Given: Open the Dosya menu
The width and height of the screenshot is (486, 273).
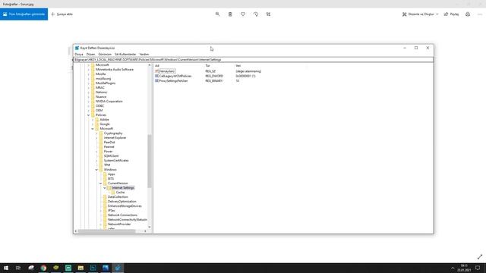Looking at the screenshot, I should point(79,54).
